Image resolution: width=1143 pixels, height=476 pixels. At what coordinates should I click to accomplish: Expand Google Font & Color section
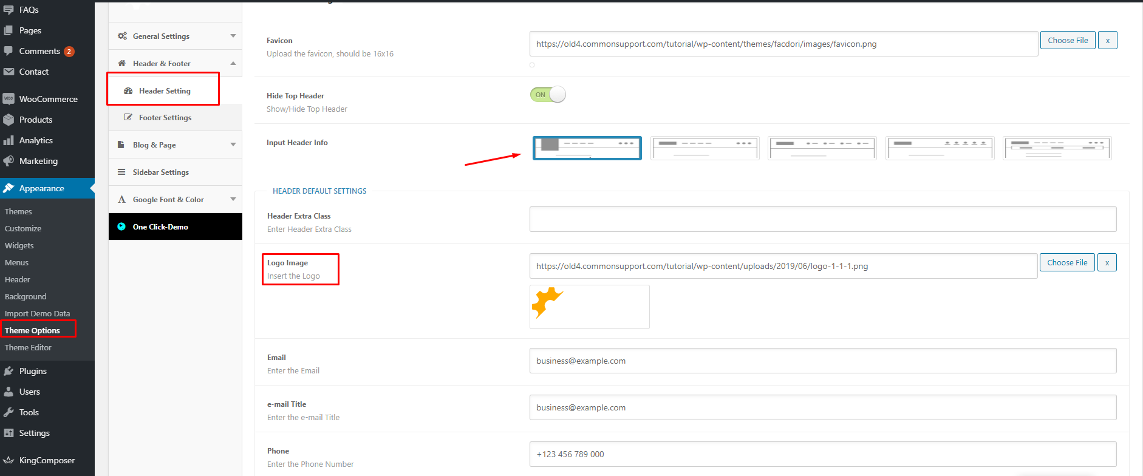click(x=175, y=200)
